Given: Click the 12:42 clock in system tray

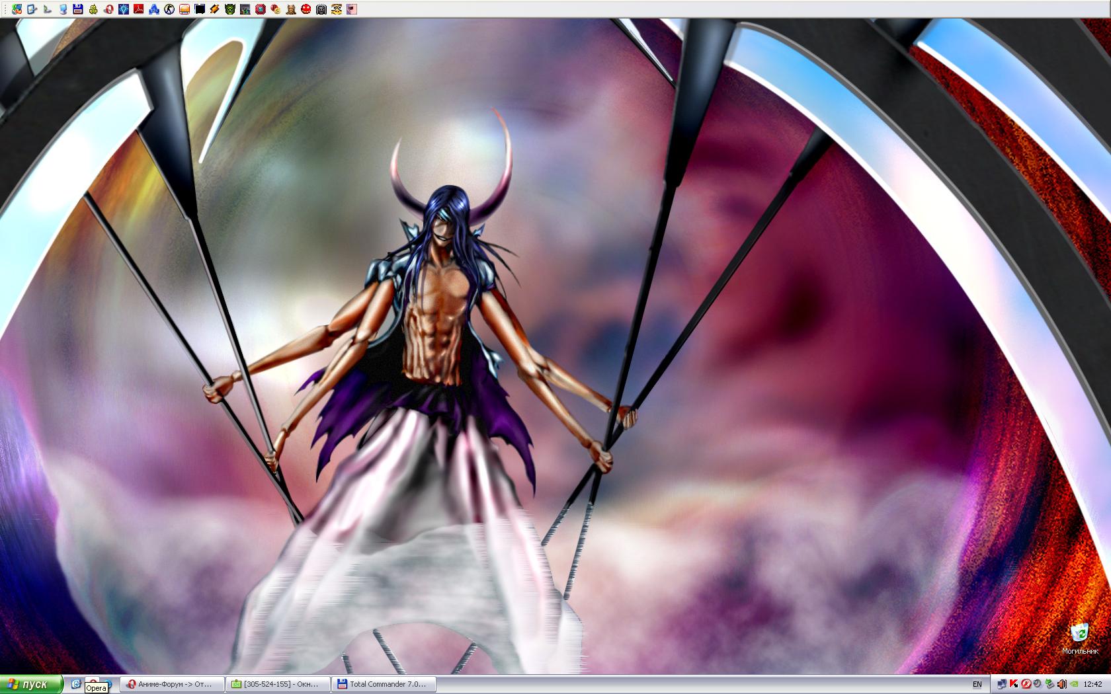Looking at the screenshot, I should [x=1092, y=684].
